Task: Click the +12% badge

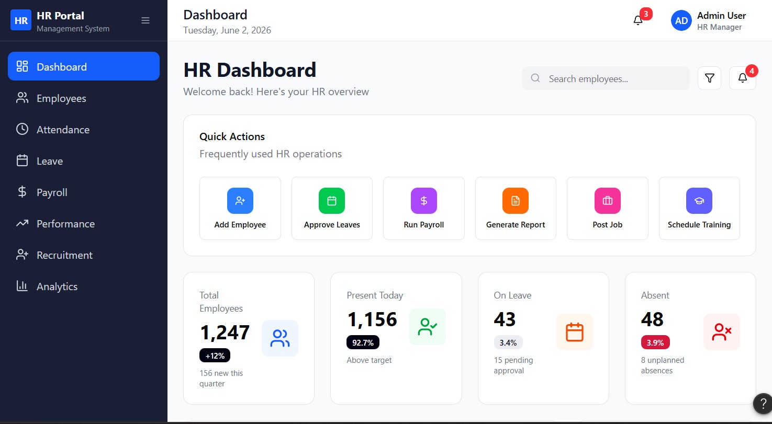Action: coord(215,356)
